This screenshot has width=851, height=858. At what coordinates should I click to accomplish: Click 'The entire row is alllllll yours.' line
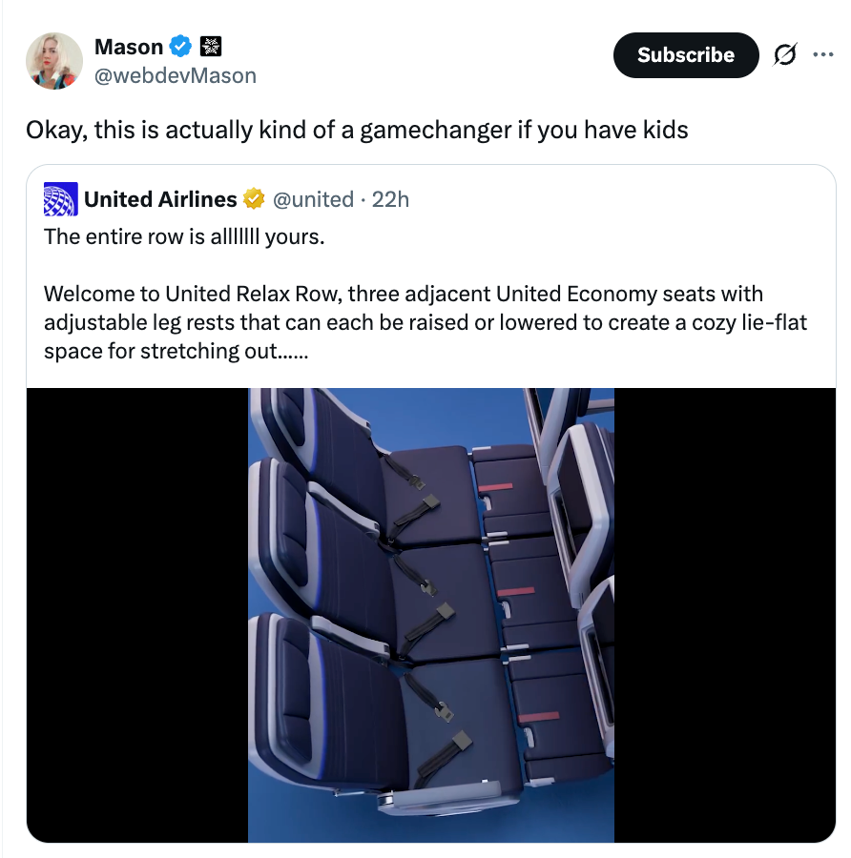click(x=184, y=237)
